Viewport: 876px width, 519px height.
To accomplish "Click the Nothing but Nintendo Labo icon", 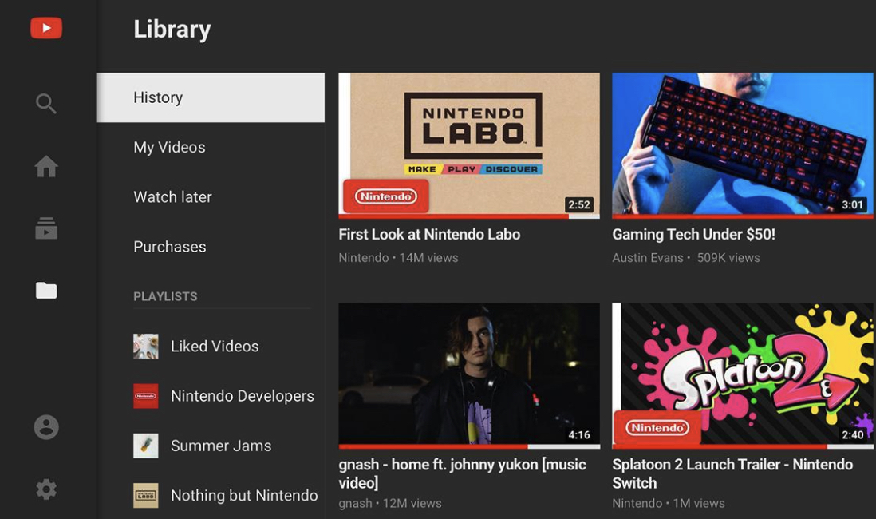I will click(x=146, y=496).
